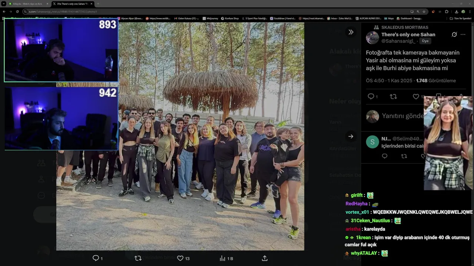Close the Killayda Kick tab
Viewport: 474px width, 266px height.
tap(47, 4)
